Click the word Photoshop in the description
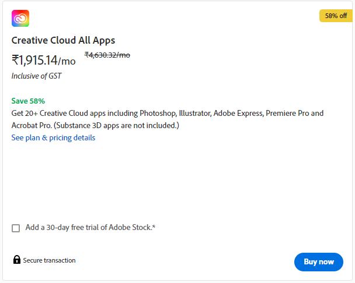Image resolution: width=355 pixels, height=283 pixels. (158, 114)
